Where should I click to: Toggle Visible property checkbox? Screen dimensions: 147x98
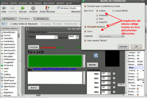pyautogui.click(x=138, y=89)
